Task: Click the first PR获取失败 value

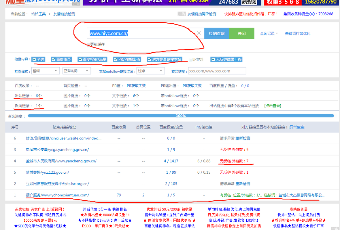Action: [136, 86]
